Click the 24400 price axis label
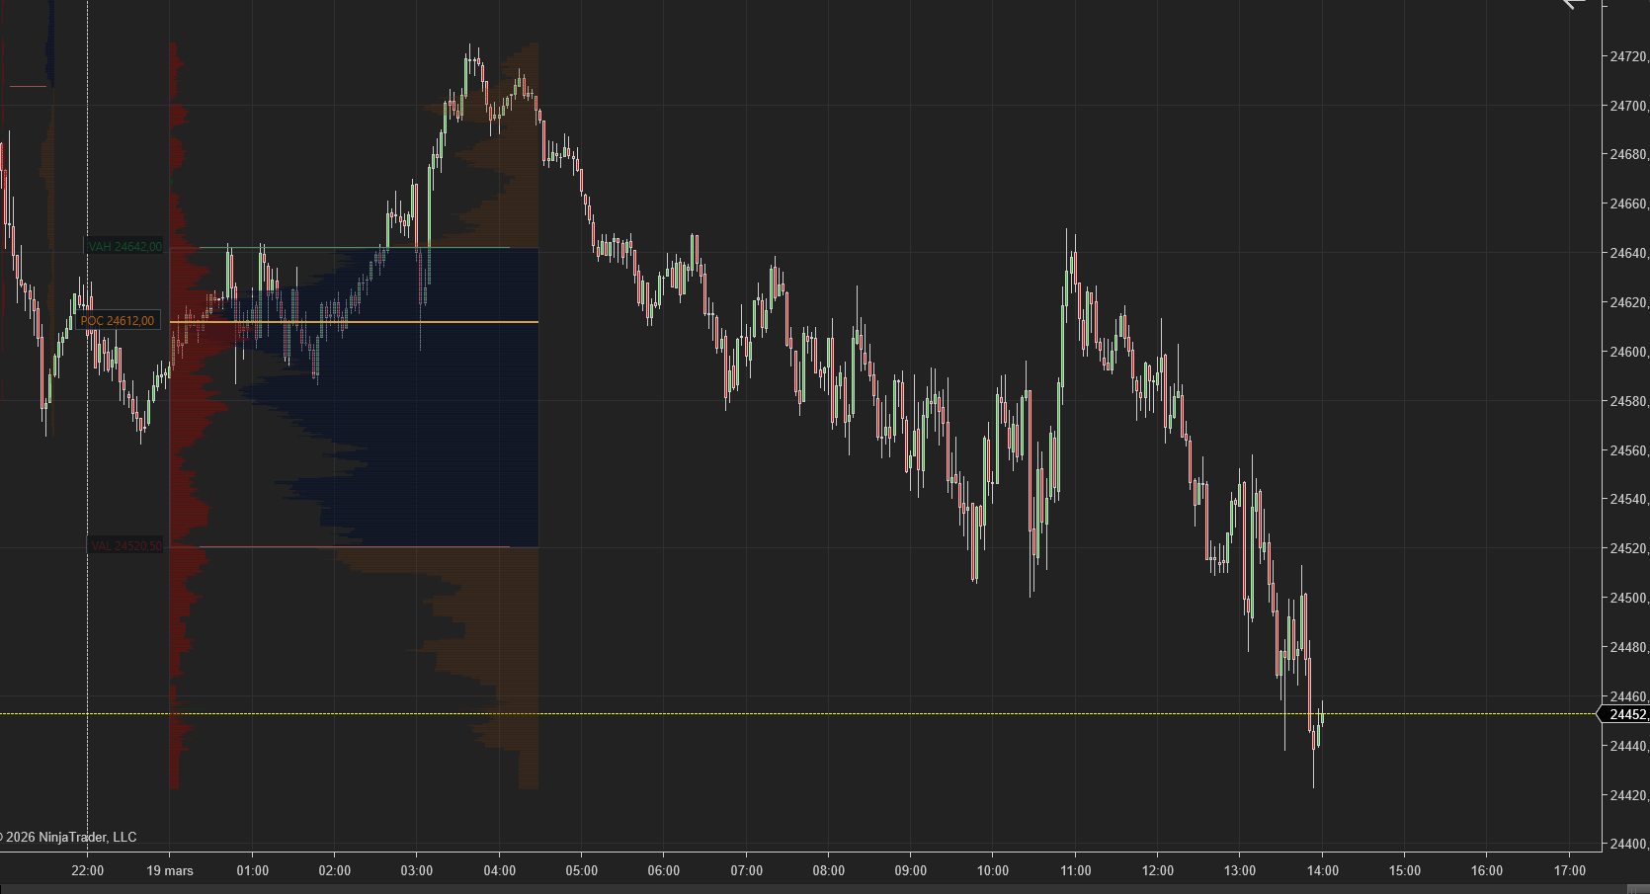The width and height of the screenshot is (1650, 894). click(x=1629, y=844)
